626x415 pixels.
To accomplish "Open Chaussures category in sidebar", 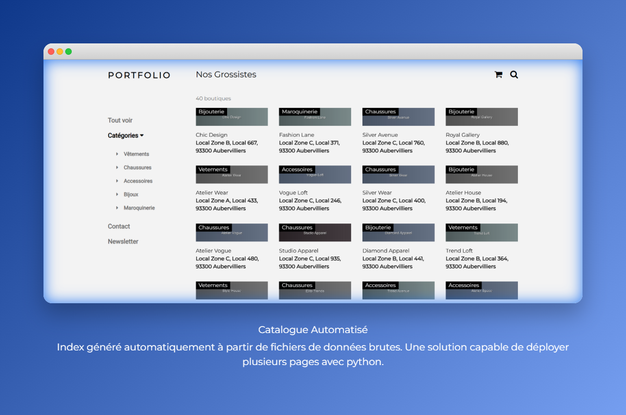I will tap(137, 168).
